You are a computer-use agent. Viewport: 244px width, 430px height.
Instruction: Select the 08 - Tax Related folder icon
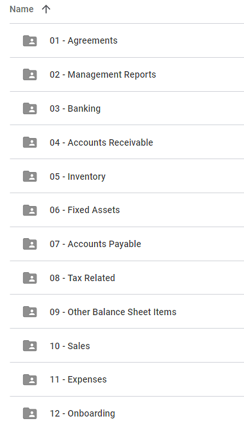[x=30, y=278]
